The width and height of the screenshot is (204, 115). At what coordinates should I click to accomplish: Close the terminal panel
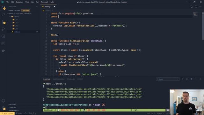click(x=200, y=79)
